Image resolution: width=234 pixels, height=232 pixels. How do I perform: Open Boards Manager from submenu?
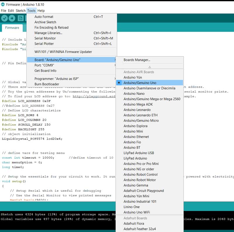coord(149,60)
